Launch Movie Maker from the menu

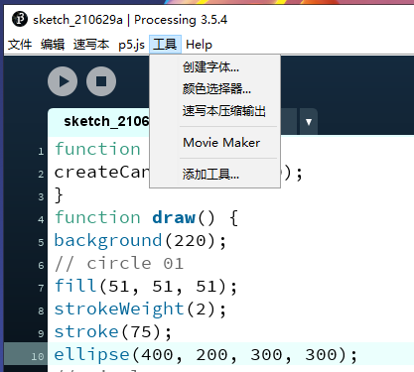coord(214,143)
